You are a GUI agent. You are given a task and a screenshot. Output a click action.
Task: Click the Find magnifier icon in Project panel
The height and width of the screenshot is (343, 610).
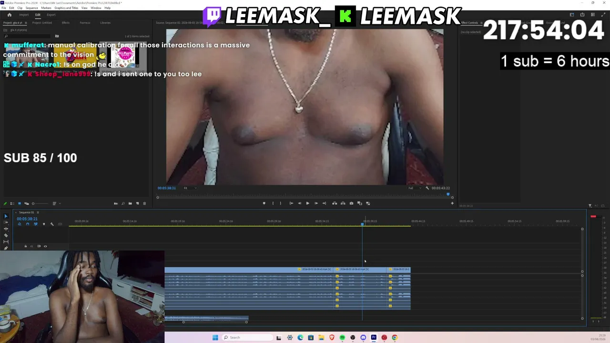[x=123, y=203]
